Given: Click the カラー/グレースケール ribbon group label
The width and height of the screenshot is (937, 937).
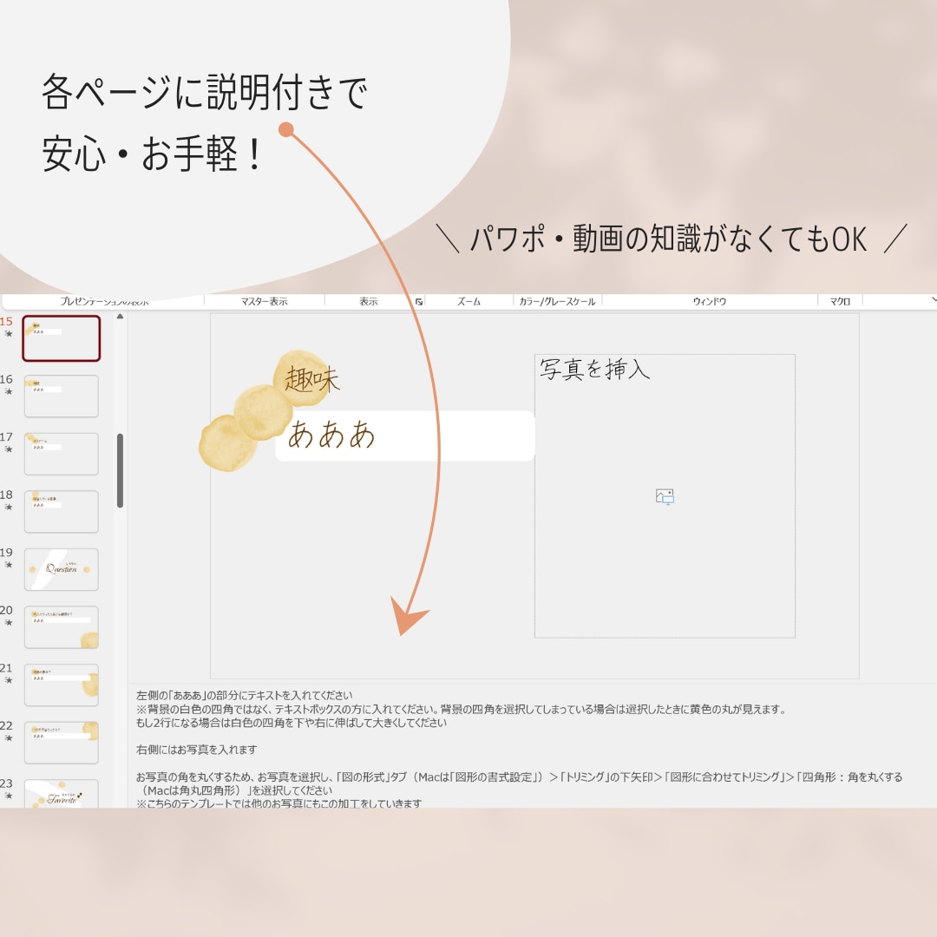Looking at the screenshot, I should 557,302.
